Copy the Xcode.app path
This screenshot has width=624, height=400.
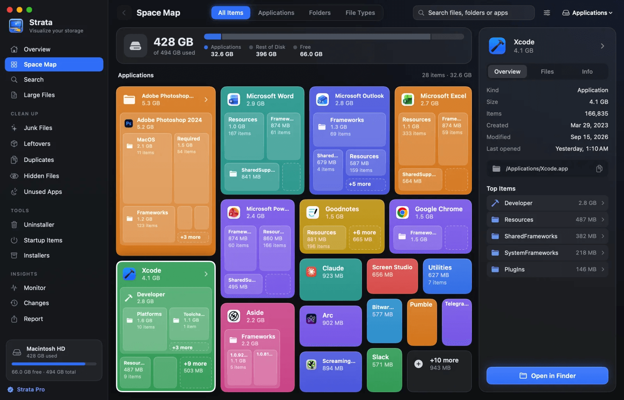[x=599, y=169]
